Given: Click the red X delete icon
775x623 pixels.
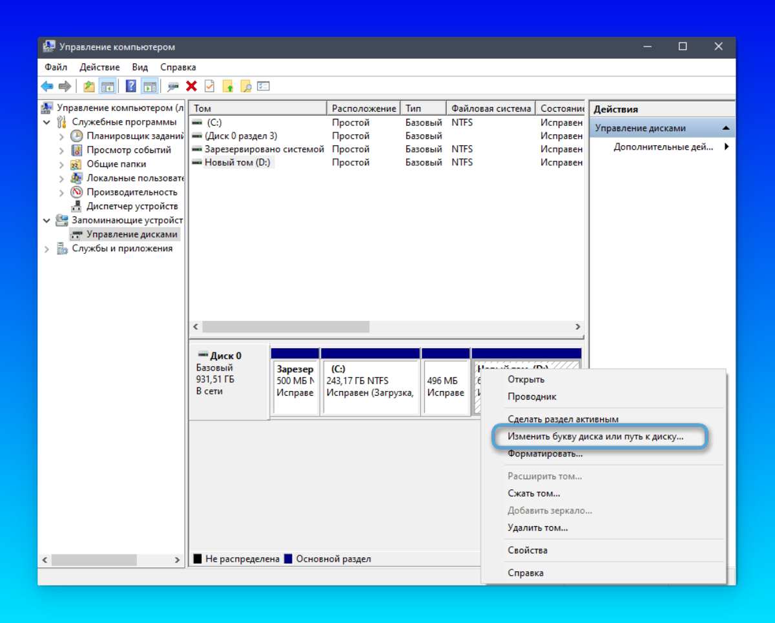Looking at the screenshot, I should (191, 87).
